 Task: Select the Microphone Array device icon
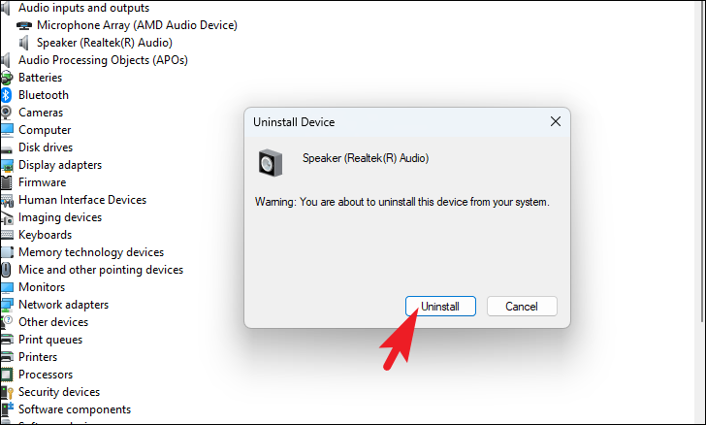pos(24,25)
